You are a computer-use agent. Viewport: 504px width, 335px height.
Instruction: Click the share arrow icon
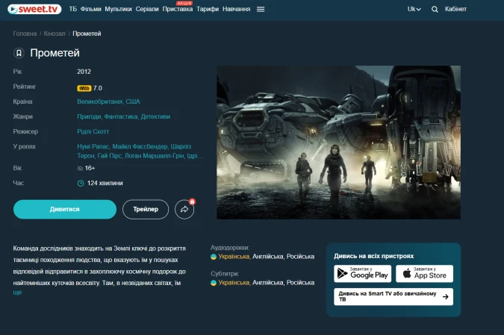click(184, 210)
